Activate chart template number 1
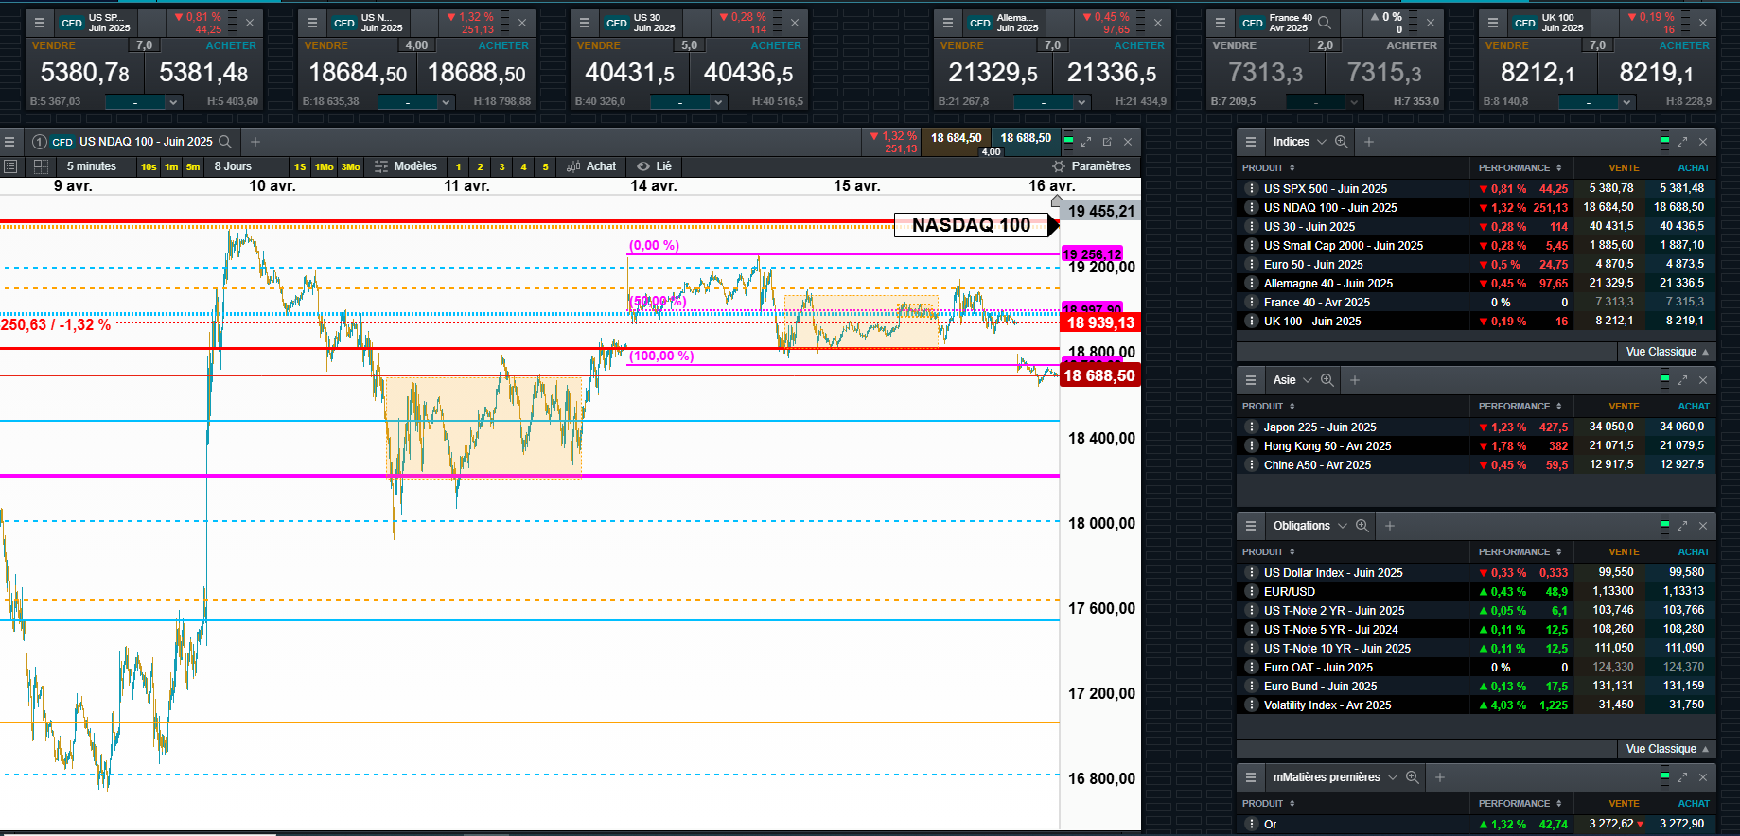The width and height of the screenshot is (1740, 836). tap(459, 167)
